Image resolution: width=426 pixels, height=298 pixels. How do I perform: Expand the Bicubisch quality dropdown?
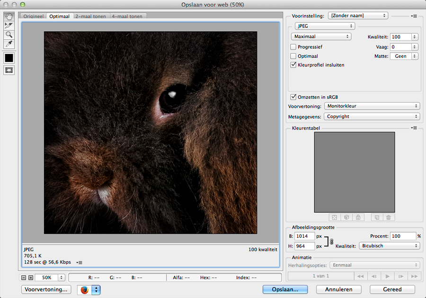[389, 246]
